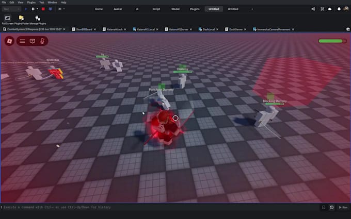
Task: Switch to the Script ribbon tab
Action: click(x=156, y=9)
